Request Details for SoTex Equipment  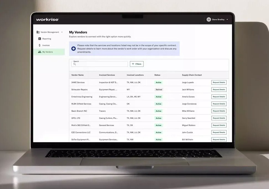(219, 140)
